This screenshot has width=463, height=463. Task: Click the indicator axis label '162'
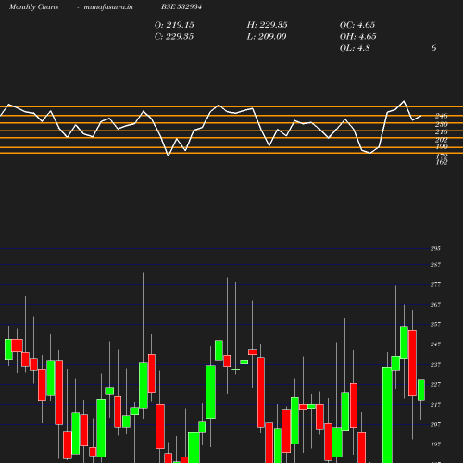pyautogui.click(x=442, y=162)
